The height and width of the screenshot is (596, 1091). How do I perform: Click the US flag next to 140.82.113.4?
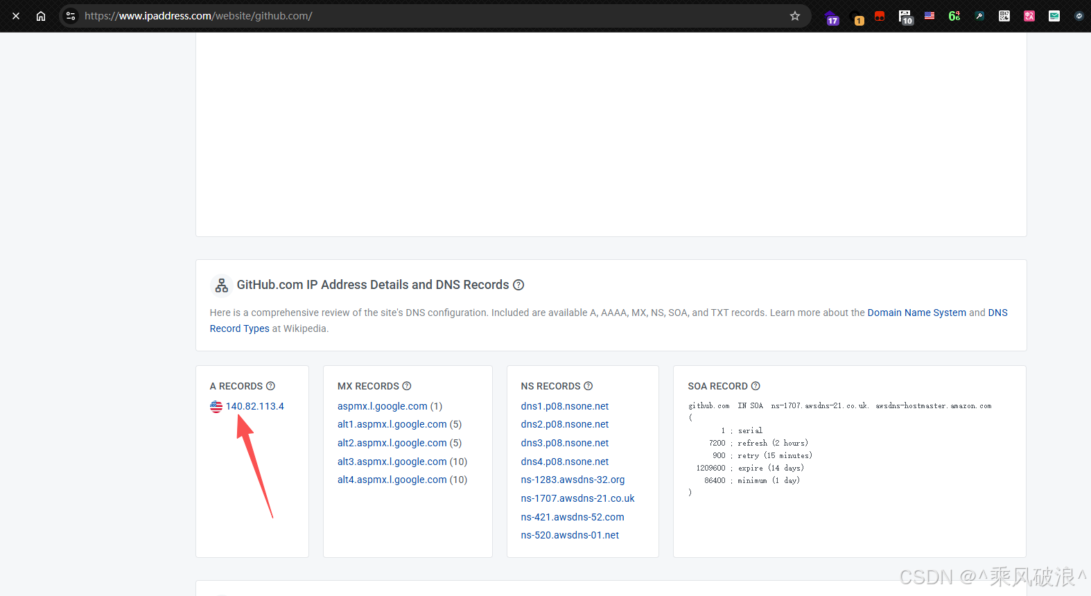pos(216,407)
